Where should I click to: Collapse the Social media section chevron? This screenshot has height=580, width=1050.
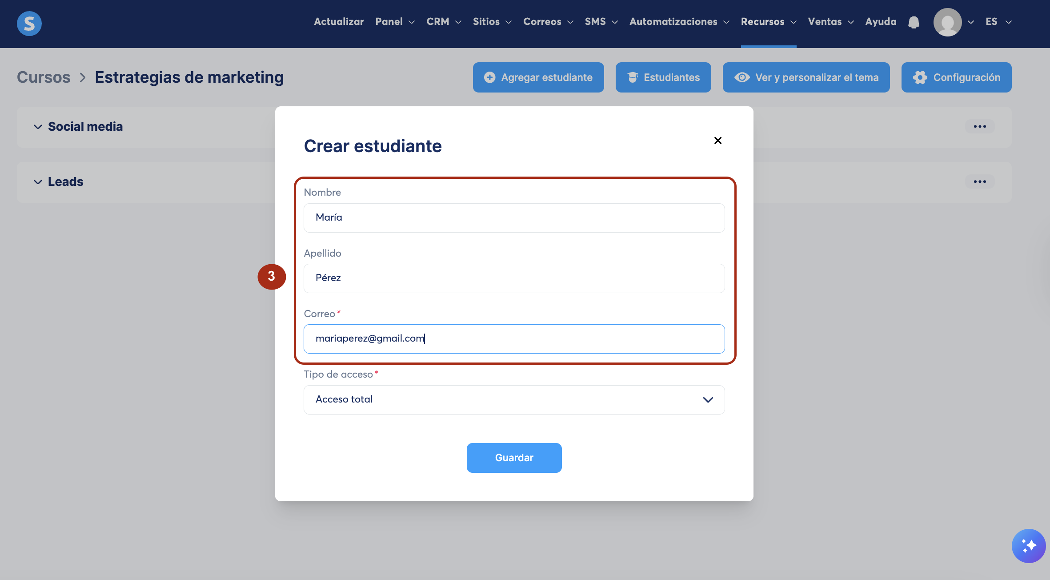[x=38, y=127]
